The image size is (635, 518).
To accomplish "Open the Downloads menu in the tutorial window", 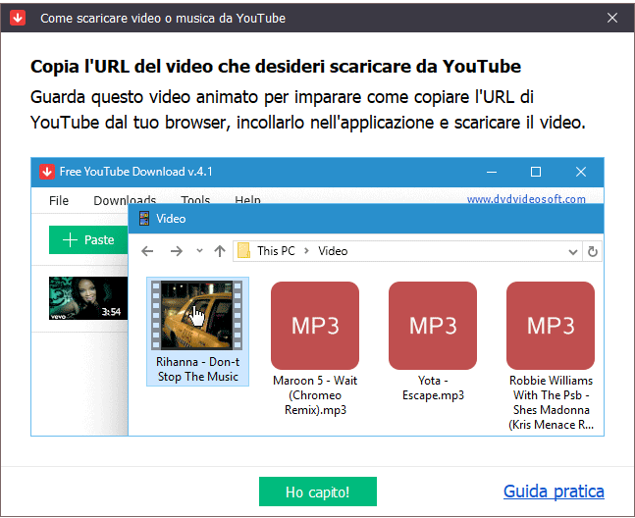I will click(125, 199).
